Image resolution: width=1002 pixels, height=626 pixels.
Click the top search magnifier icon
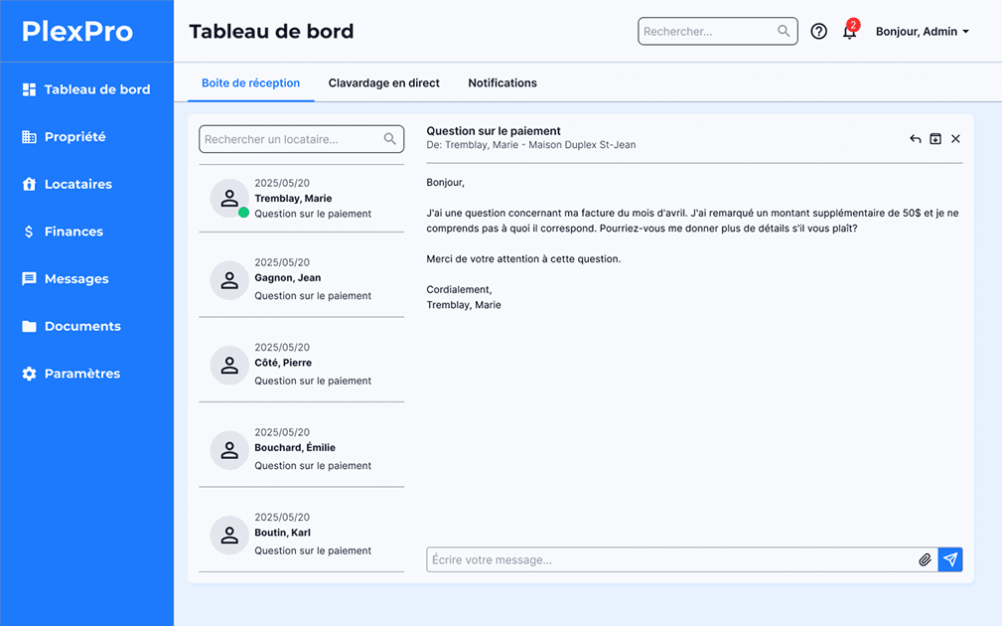784,32
